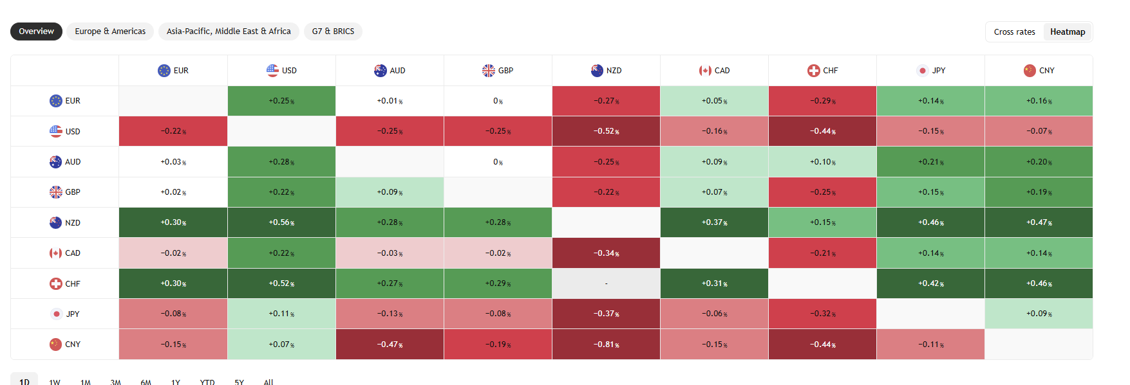Switch view to Cross rates
Screen dimensions: 1130x385
(1014, 32)
